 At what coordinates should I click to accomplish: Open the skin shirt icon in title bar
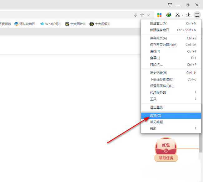pos(170,5)
